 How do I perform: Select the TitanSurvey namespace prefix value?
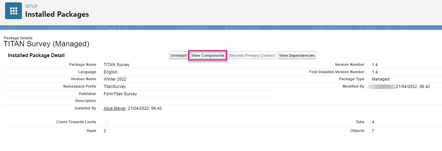coord(115,87)
